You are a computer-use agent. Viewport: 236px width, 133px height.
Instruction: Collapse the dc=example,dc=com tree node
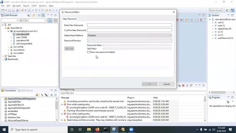click(8, 31)
